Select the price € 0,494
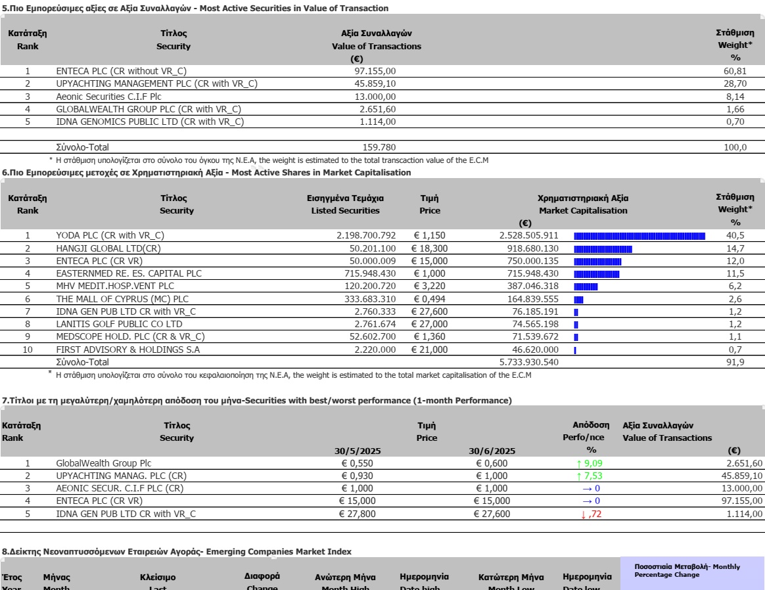Viewport: 765px width, 590px height. [429, 300]
